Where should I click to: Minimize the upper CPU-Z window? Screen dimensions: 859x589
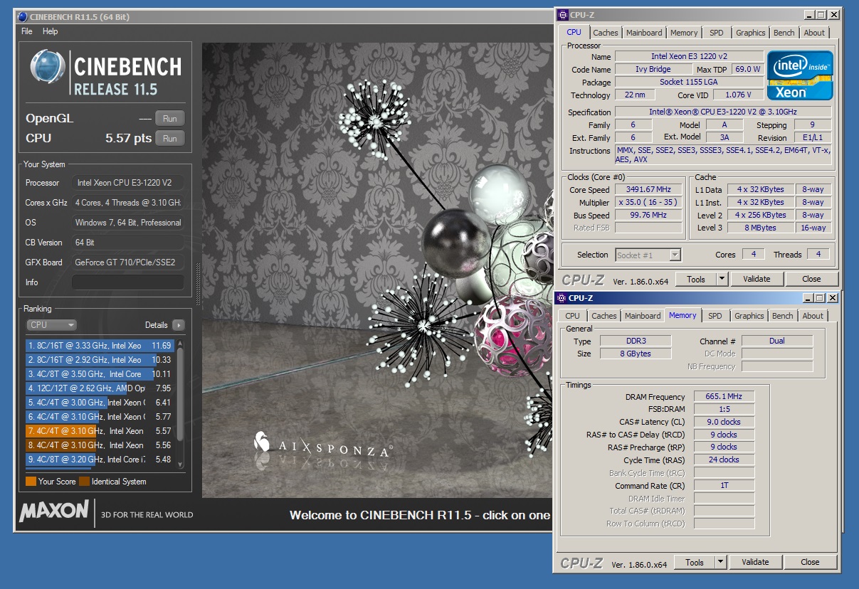pyautogui.click(x=809, y=14)
